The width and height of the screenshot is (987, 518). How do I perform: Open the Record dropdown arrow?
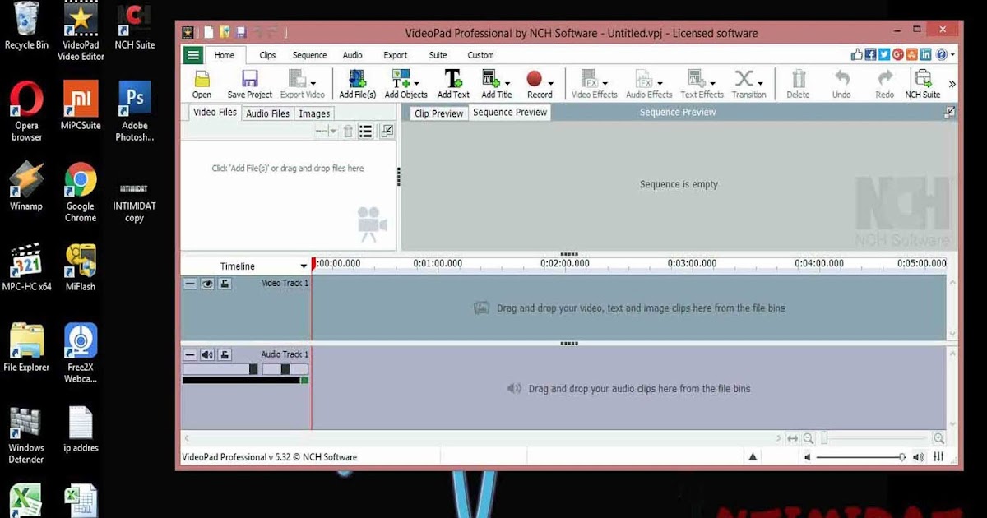tap(550, 83)
